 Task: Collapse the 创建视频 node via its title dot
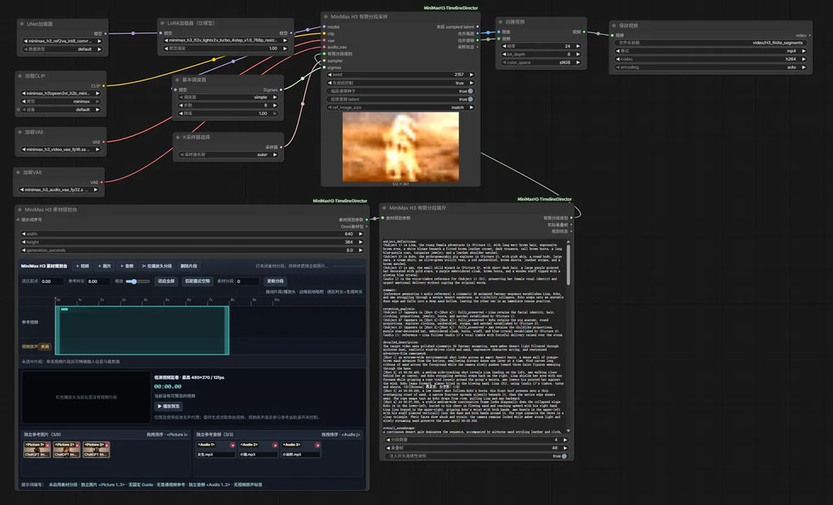[x=500, y=22]
